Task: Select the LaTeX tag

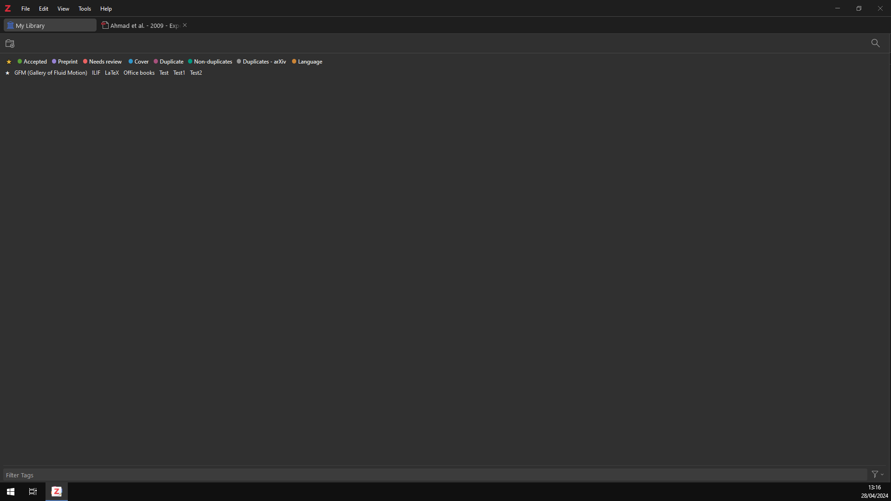Action: pyautogui.click(x=112, y=73)
